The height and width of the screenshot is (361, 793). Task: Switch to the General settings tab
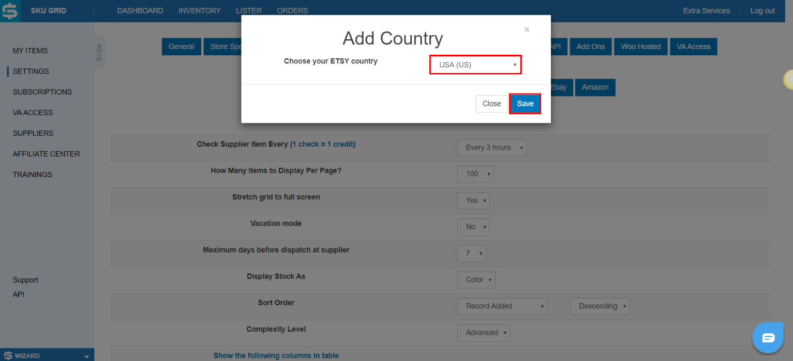(182, 46)
